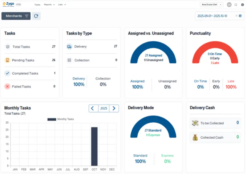Open the calendar icon in the date range
Screen dimensions: 246x174
(x=240, y=16)
